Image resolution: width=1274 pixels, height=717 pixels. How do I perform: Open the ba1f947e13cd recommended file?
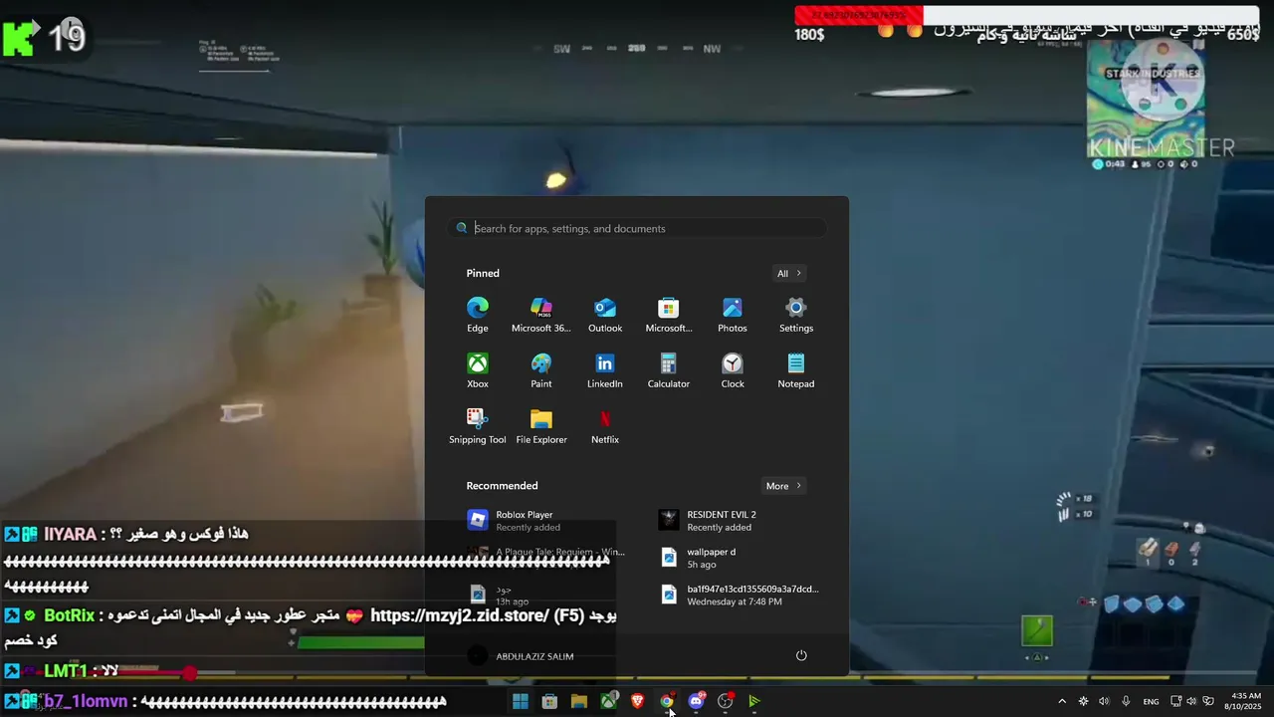[733, 595]
